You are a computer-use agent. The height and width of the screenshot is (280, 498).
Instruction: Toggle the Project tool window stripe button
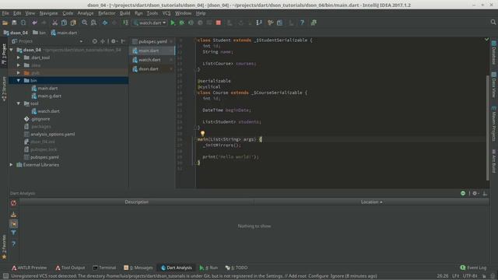click(4, 54)
